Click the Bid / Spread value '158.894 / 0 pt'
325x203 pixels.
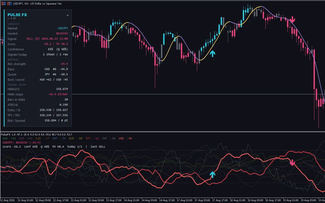pos(56,121)
